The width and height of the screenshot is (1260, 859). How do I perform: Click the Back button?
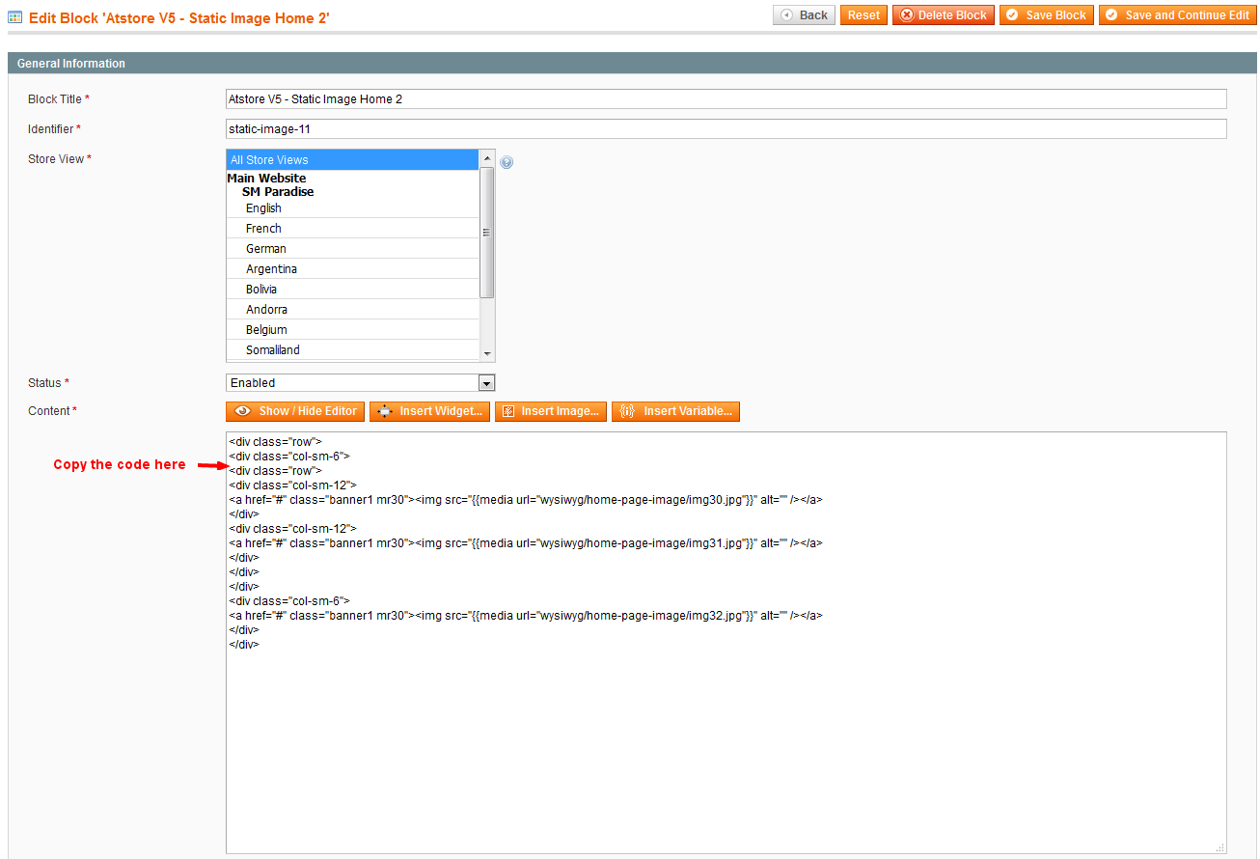pyautogui.click(x=804, y=15)
